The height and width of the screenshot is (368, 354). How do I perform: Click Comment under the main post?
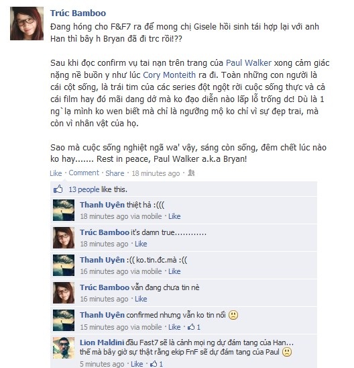pyautogui.click(x=84, y=173)
